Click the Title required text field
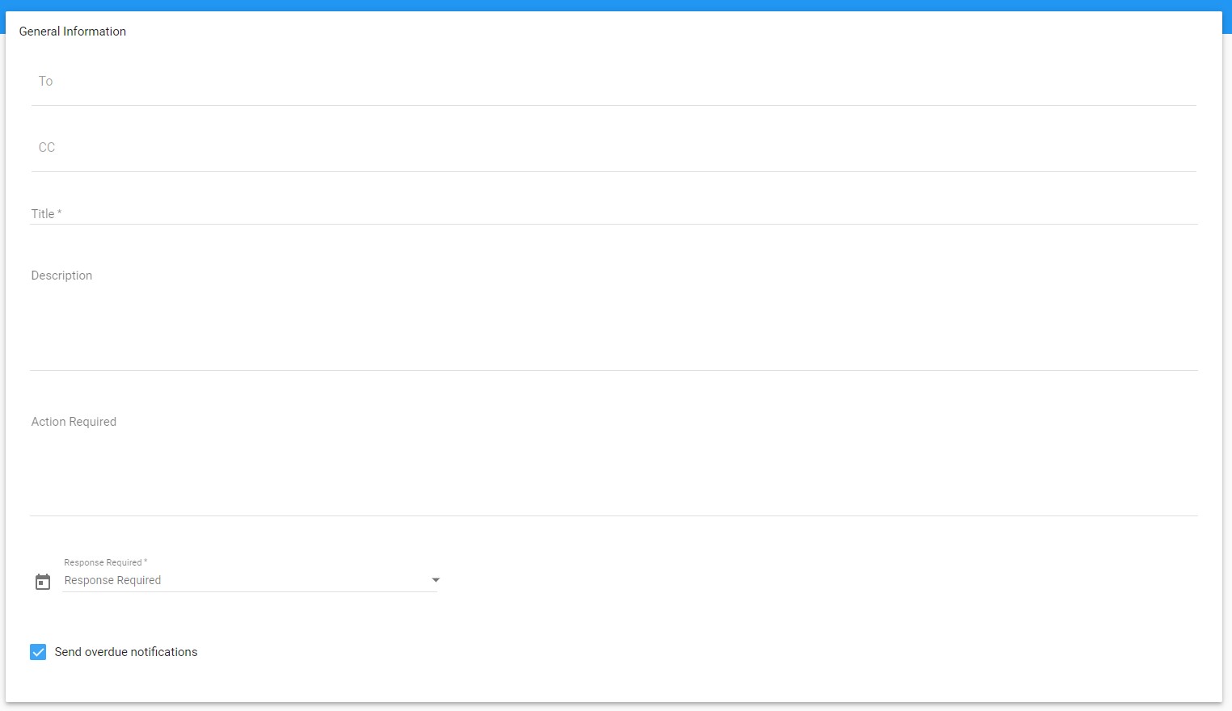This screenshot has width=1232, height=711. click(x=614, y=213)
